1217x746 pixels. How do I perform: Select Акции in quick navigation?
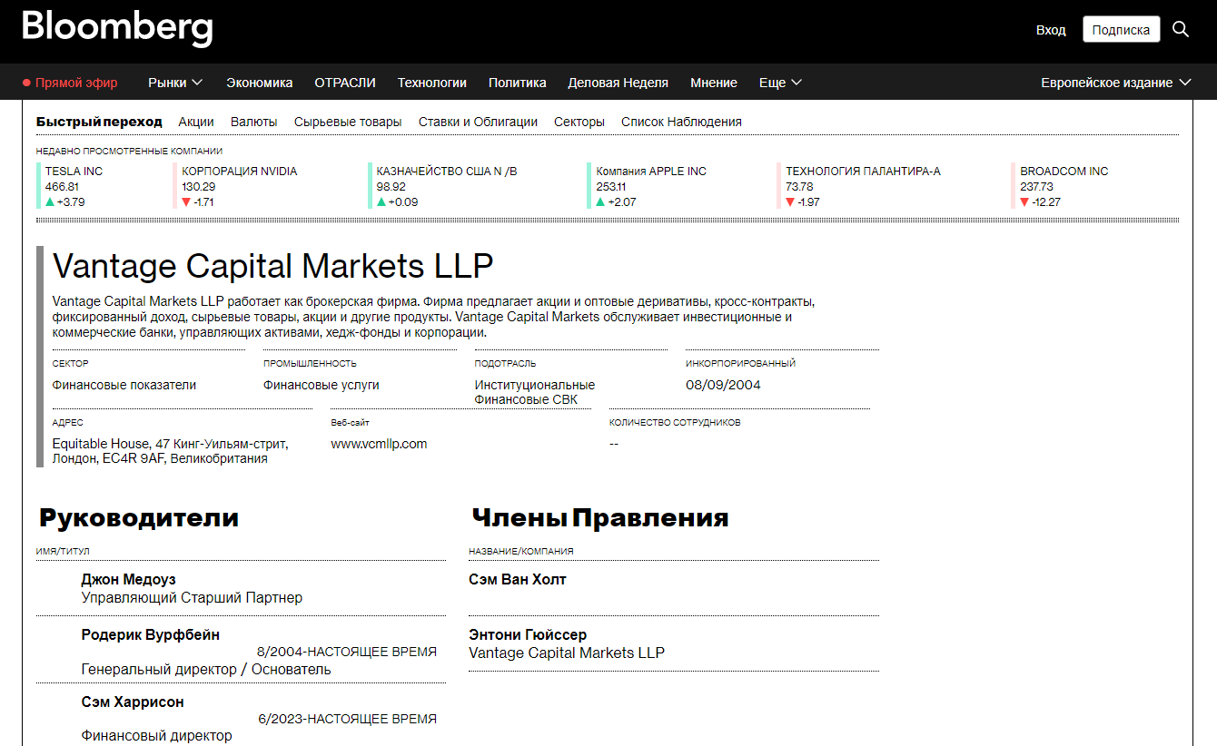point(196,122)
